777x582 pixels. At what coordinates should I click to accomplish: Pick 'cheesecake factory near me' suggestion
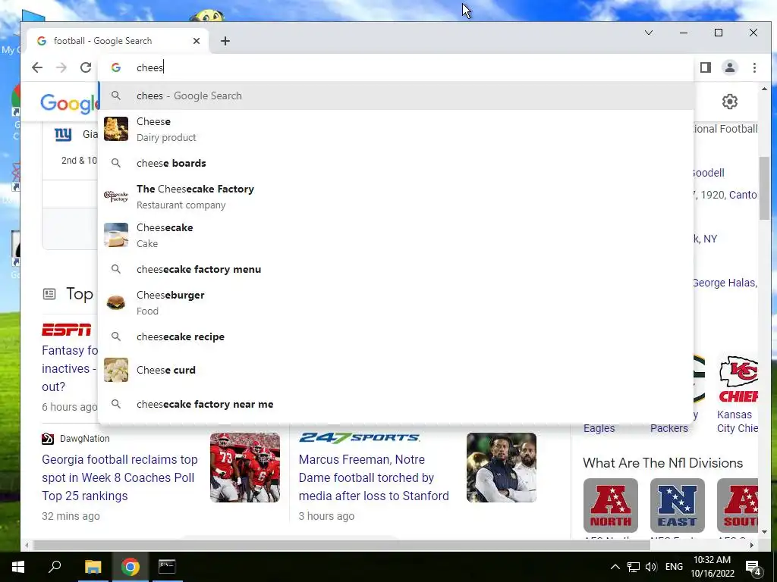396,404
